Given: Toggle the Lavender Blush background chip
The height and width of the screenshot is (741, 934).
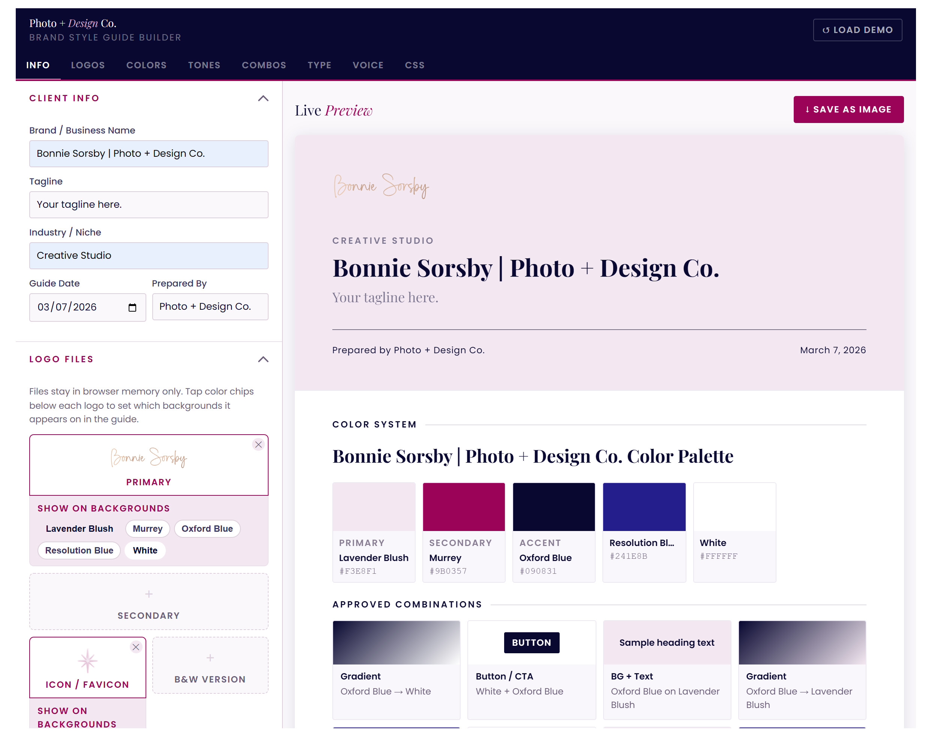Looking at the screenshot, I should 79,528.
